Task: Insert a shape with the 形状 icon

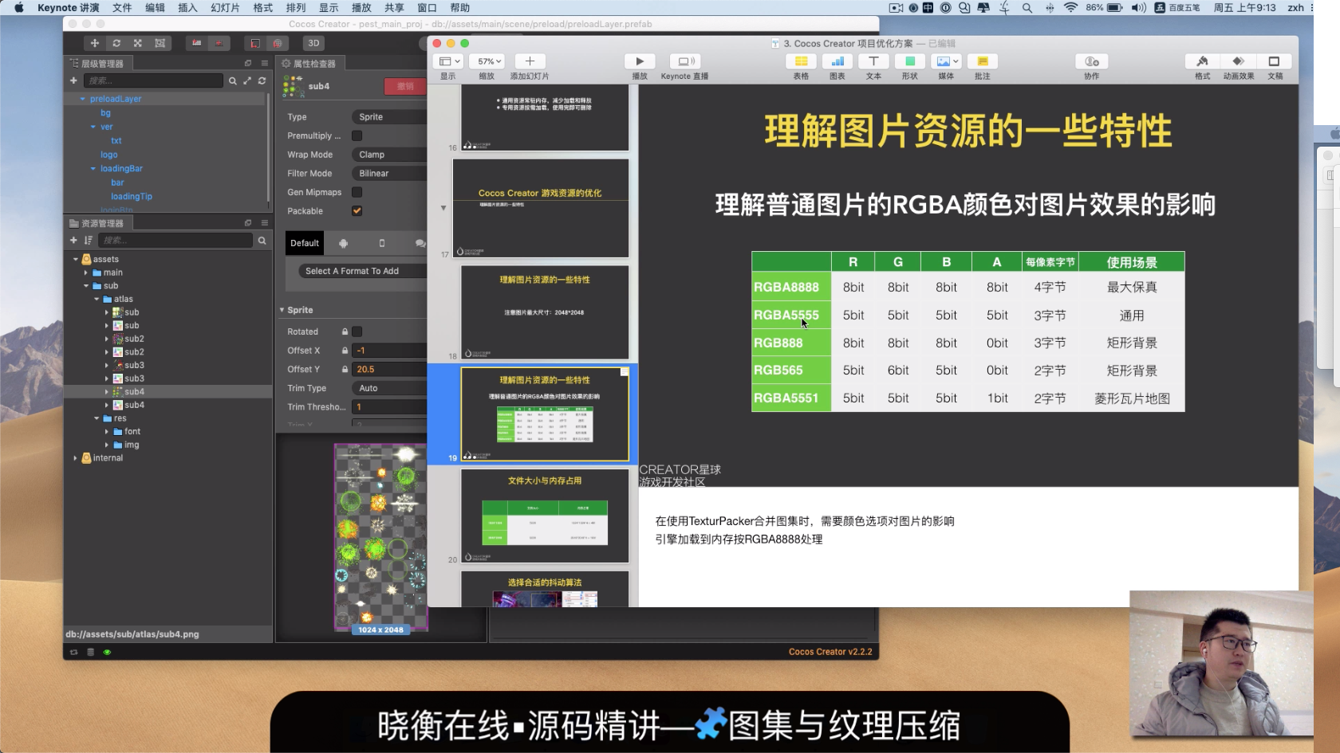Action: [910, 61]
